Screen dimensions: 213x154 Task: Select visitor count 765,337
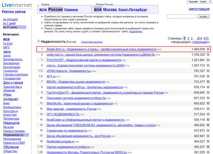tap(199, 71)
